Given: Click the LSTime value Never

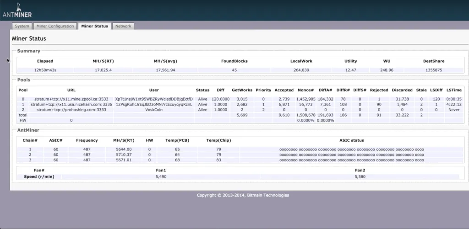Looking at the screenshot, I should pyautogui.click(x=454, y=110).
